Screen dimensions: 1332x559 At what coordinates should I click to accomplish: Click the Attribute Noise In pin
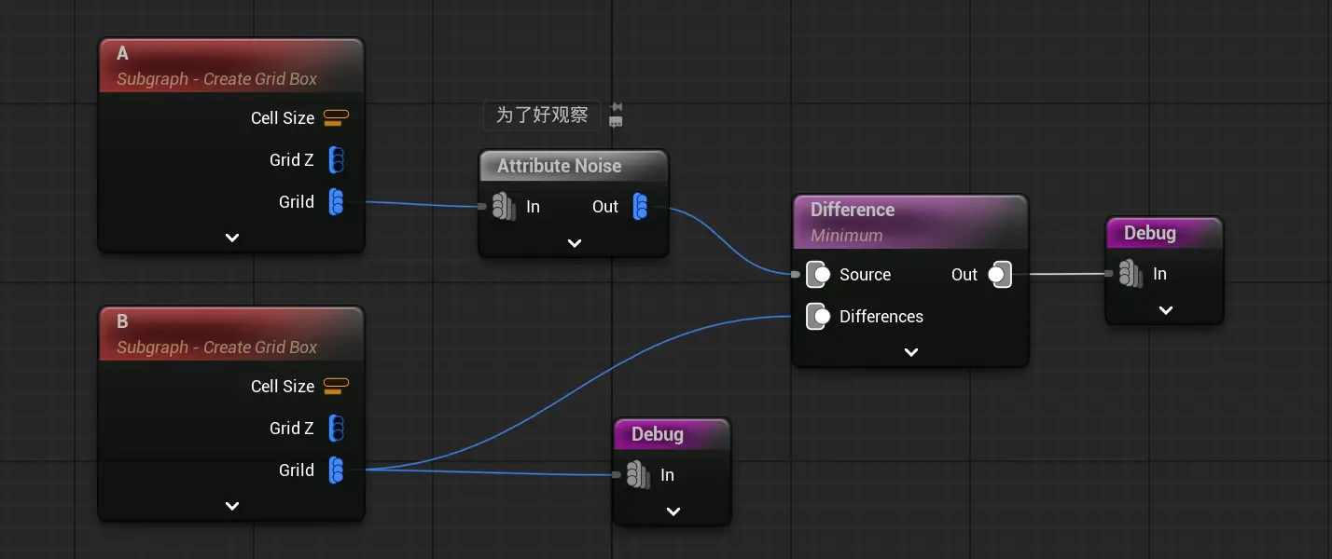tap(504, 207)
